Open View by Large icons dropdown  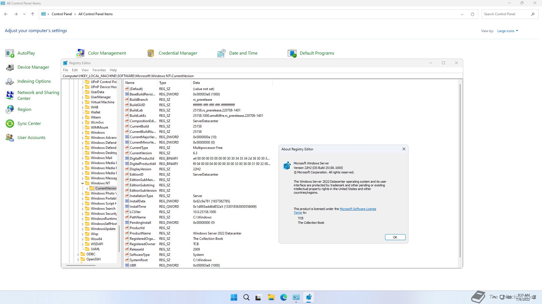pos(508,31)
